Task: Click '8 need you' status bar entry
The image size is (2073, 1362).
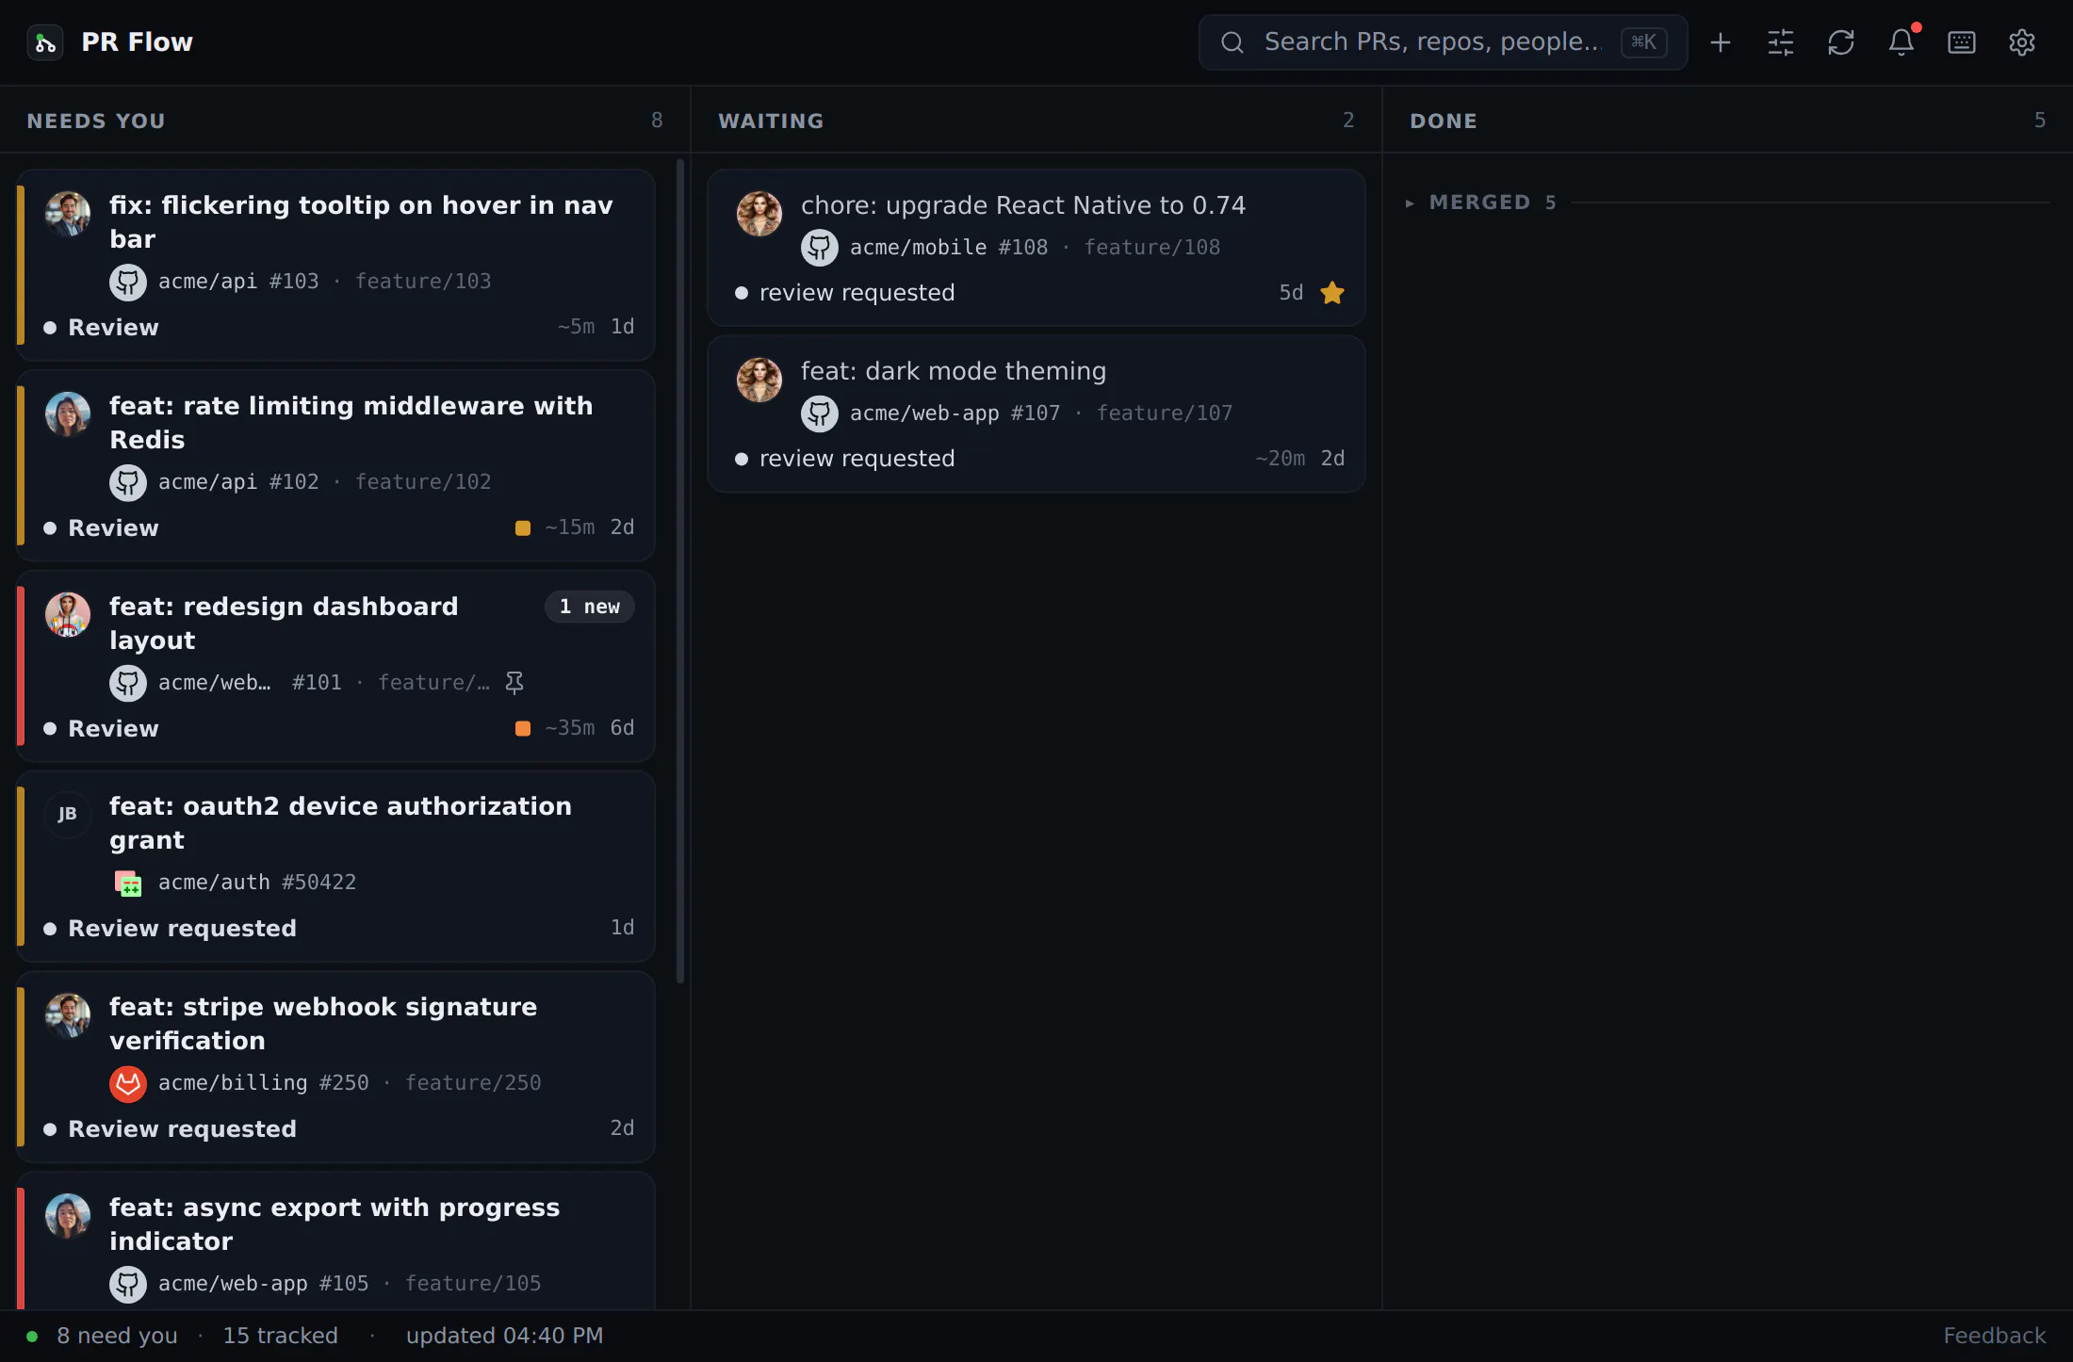Action: click(117, 1336)
